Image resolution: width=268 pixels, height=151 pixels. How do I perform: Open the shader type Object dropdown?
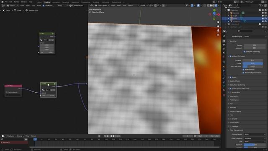point(12,5)
